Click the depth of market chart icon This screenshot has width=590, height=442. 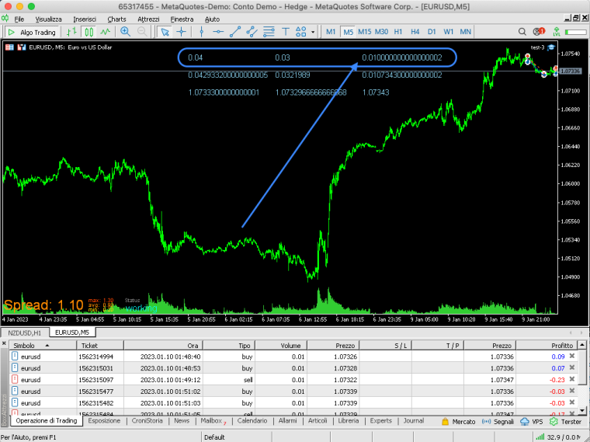point(9,47)
